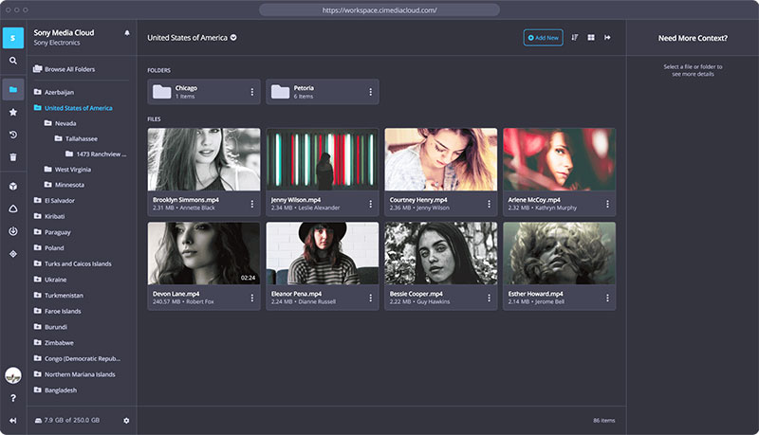The height and width of the screenshot is (435, 759).
Task: Click the Sony workspace logo tile
Action: point(13,38)
